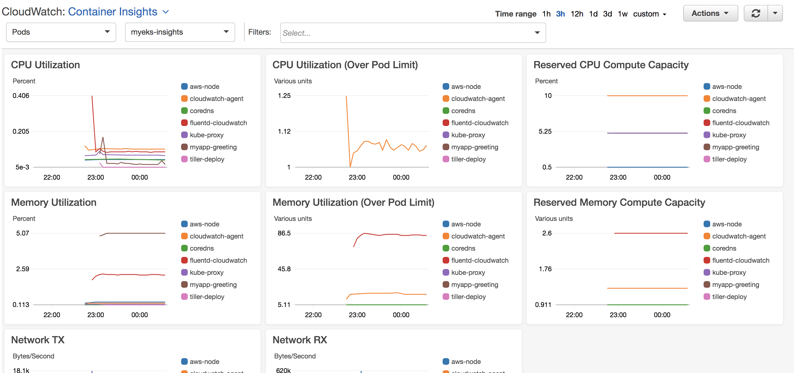Viewport: 795px width, 373px height.
Task: Click aws-node swatch in Memory Over Pod Limit legend
Action: 446,224
